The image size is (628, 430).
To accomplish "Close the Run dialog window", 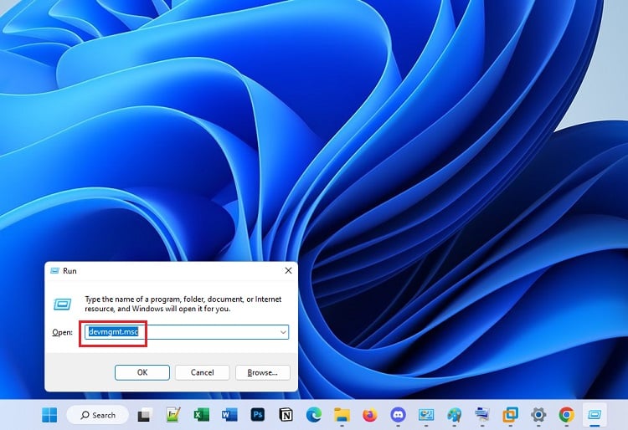I will (288, 271).
